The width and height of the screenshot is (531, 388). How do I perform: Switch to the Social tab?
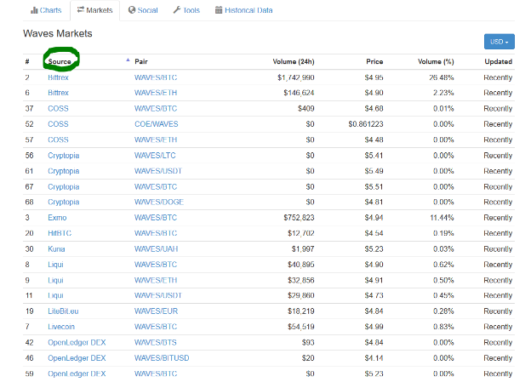(x=143, y=10)
